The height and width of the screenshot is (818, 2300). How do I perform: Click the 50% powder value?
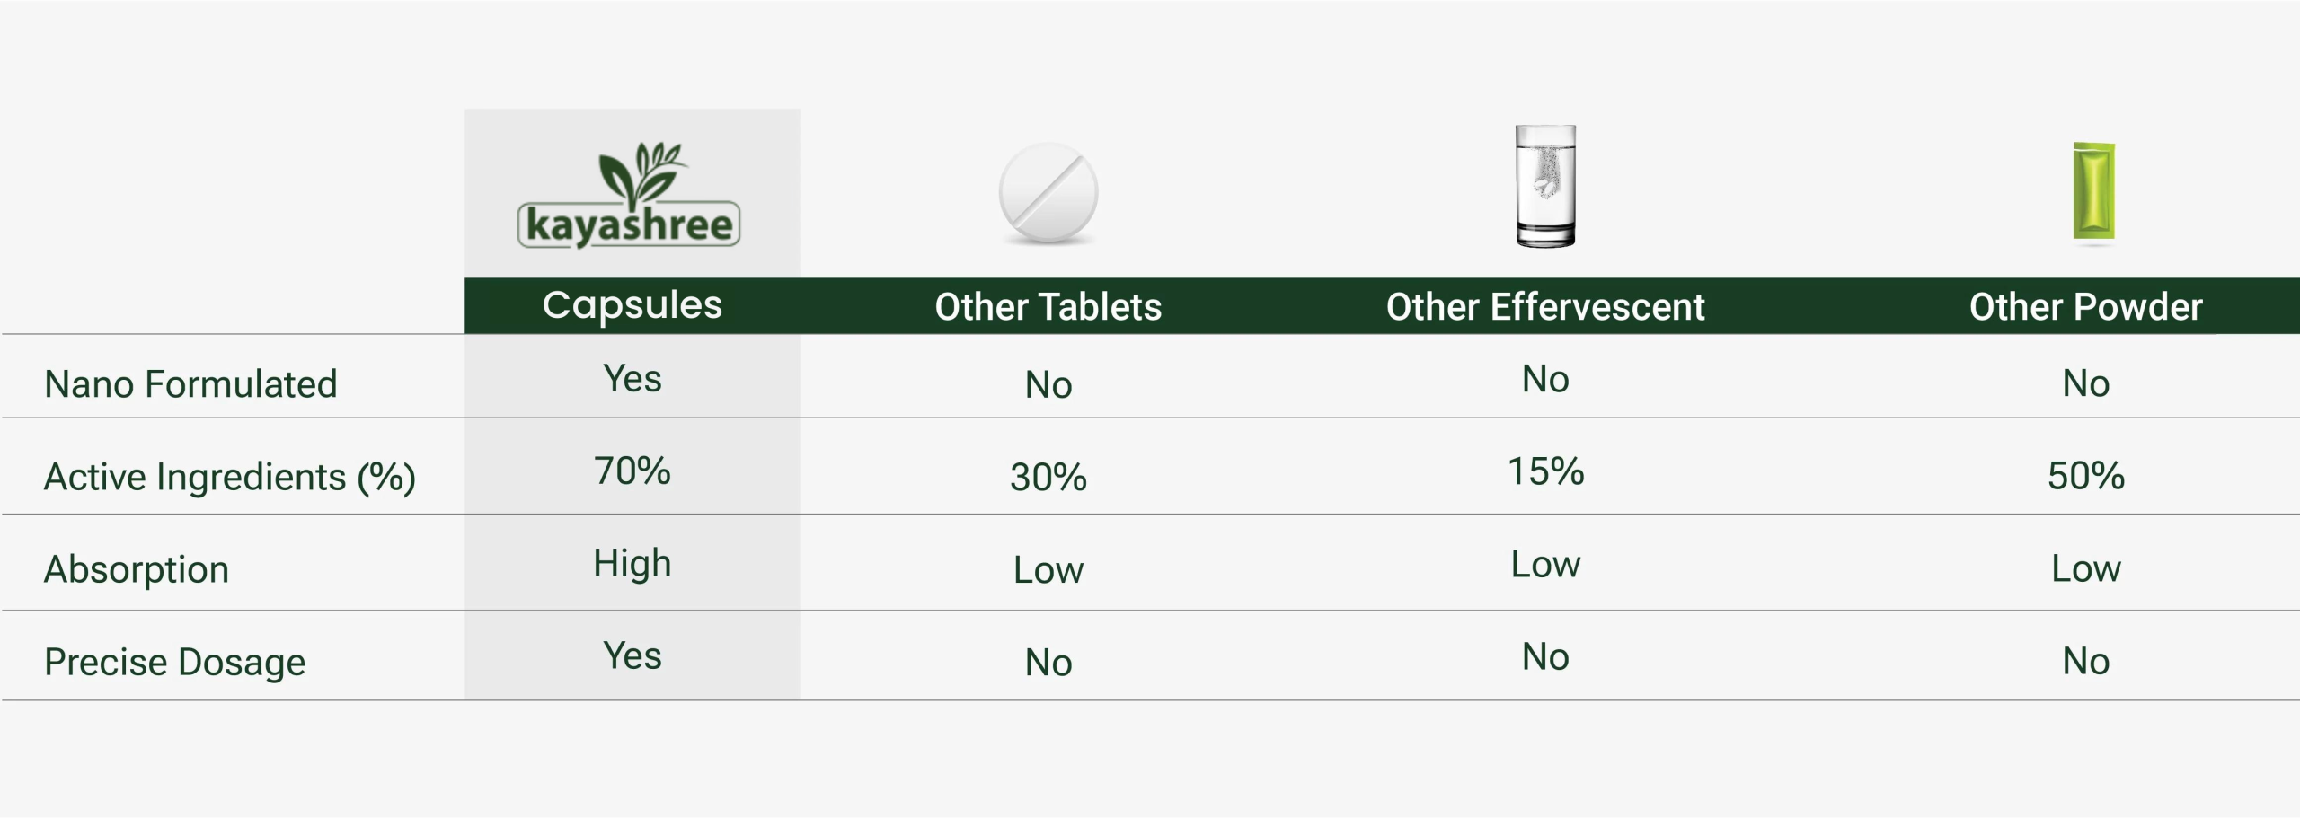(2085, 476)
